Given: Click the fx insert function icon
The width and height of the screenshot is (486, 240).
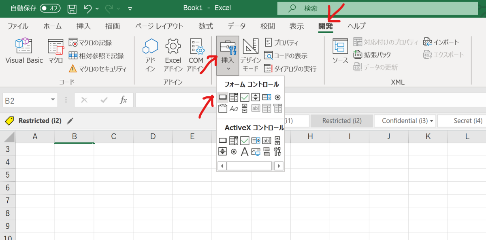Looking at the screenshot, I should click(x=124, y=100).
